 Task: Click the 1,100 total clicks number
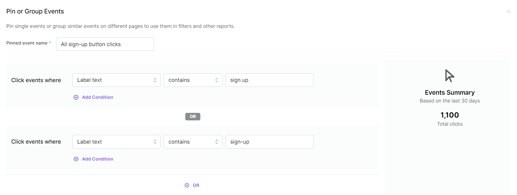[x=450, y=115]
